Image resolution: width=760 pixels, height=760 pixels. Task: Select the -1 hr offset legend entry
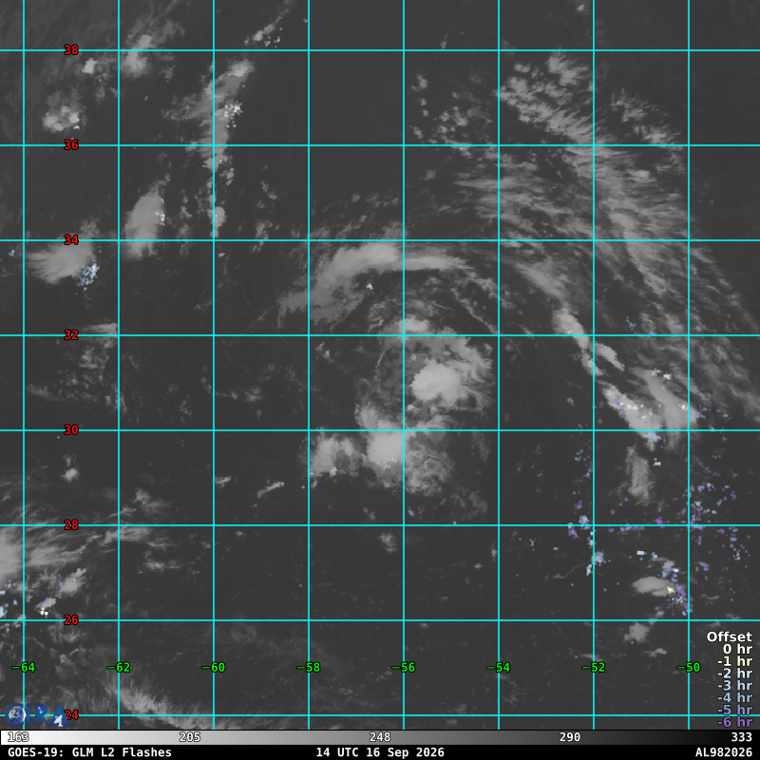(734, 661)
